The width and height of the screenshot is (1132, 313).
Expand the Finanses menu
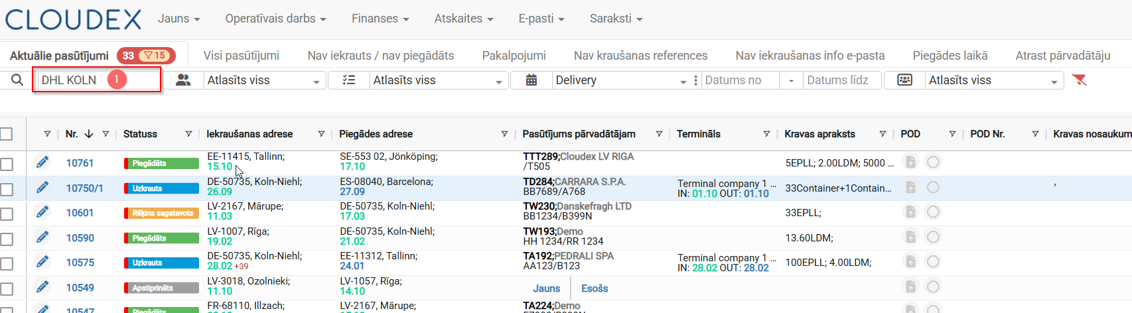pos(380,19)
